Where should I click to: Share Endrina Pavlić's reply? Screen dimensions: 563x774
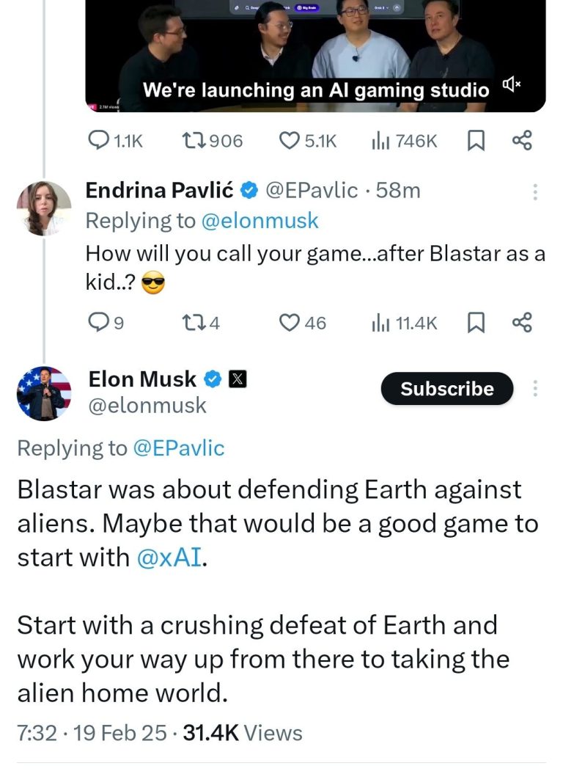[521, 322]
